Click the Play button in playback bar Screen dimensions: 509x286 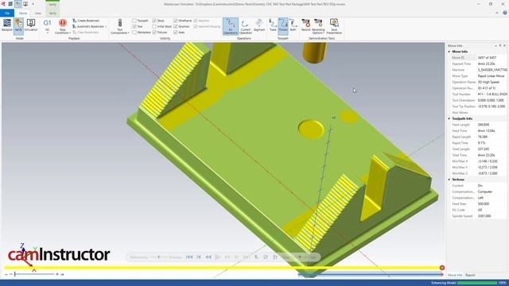(218, 257)
